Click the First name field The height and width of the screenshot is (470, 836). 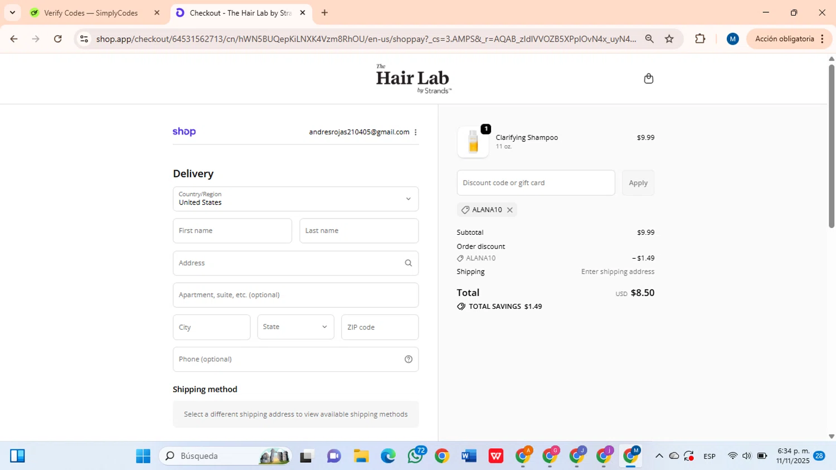point(232,231)
